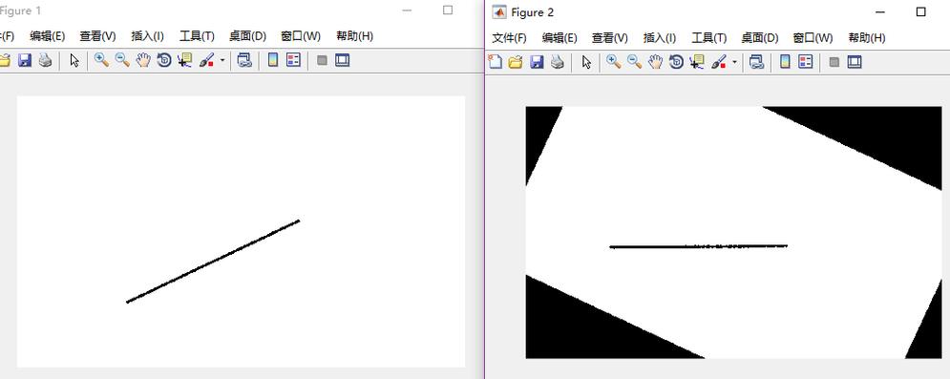Insert a legend in Figure 1

[x=294, y=60]
